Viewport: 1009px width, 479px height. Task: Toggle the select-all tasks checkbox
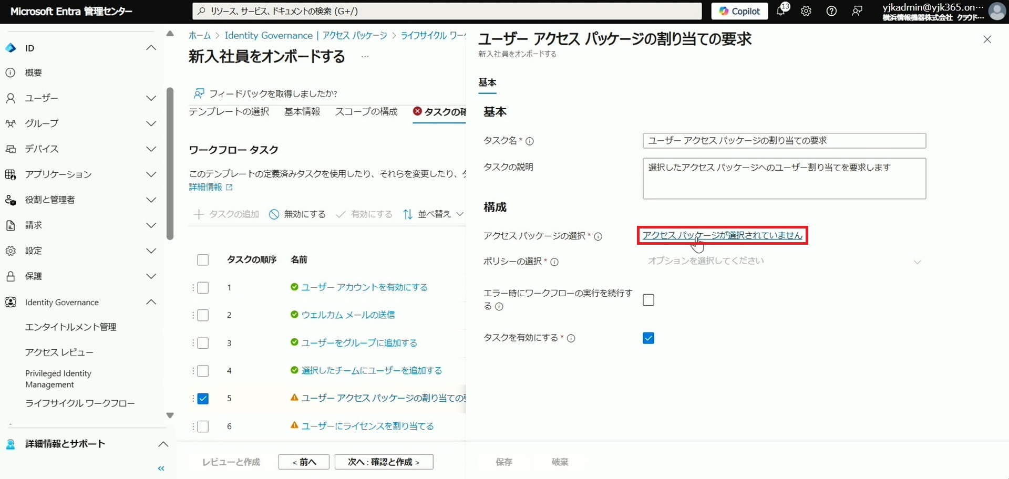pos(203,260)
